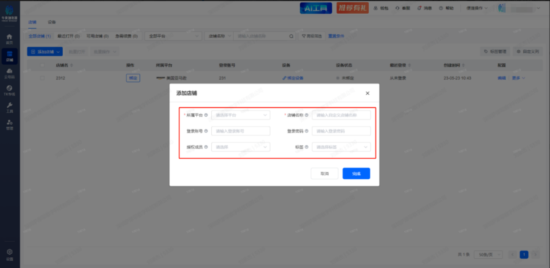Screen dimensions: 550x268
Task: Open the TK专线 sidebar icon
Action: (9, 90)
